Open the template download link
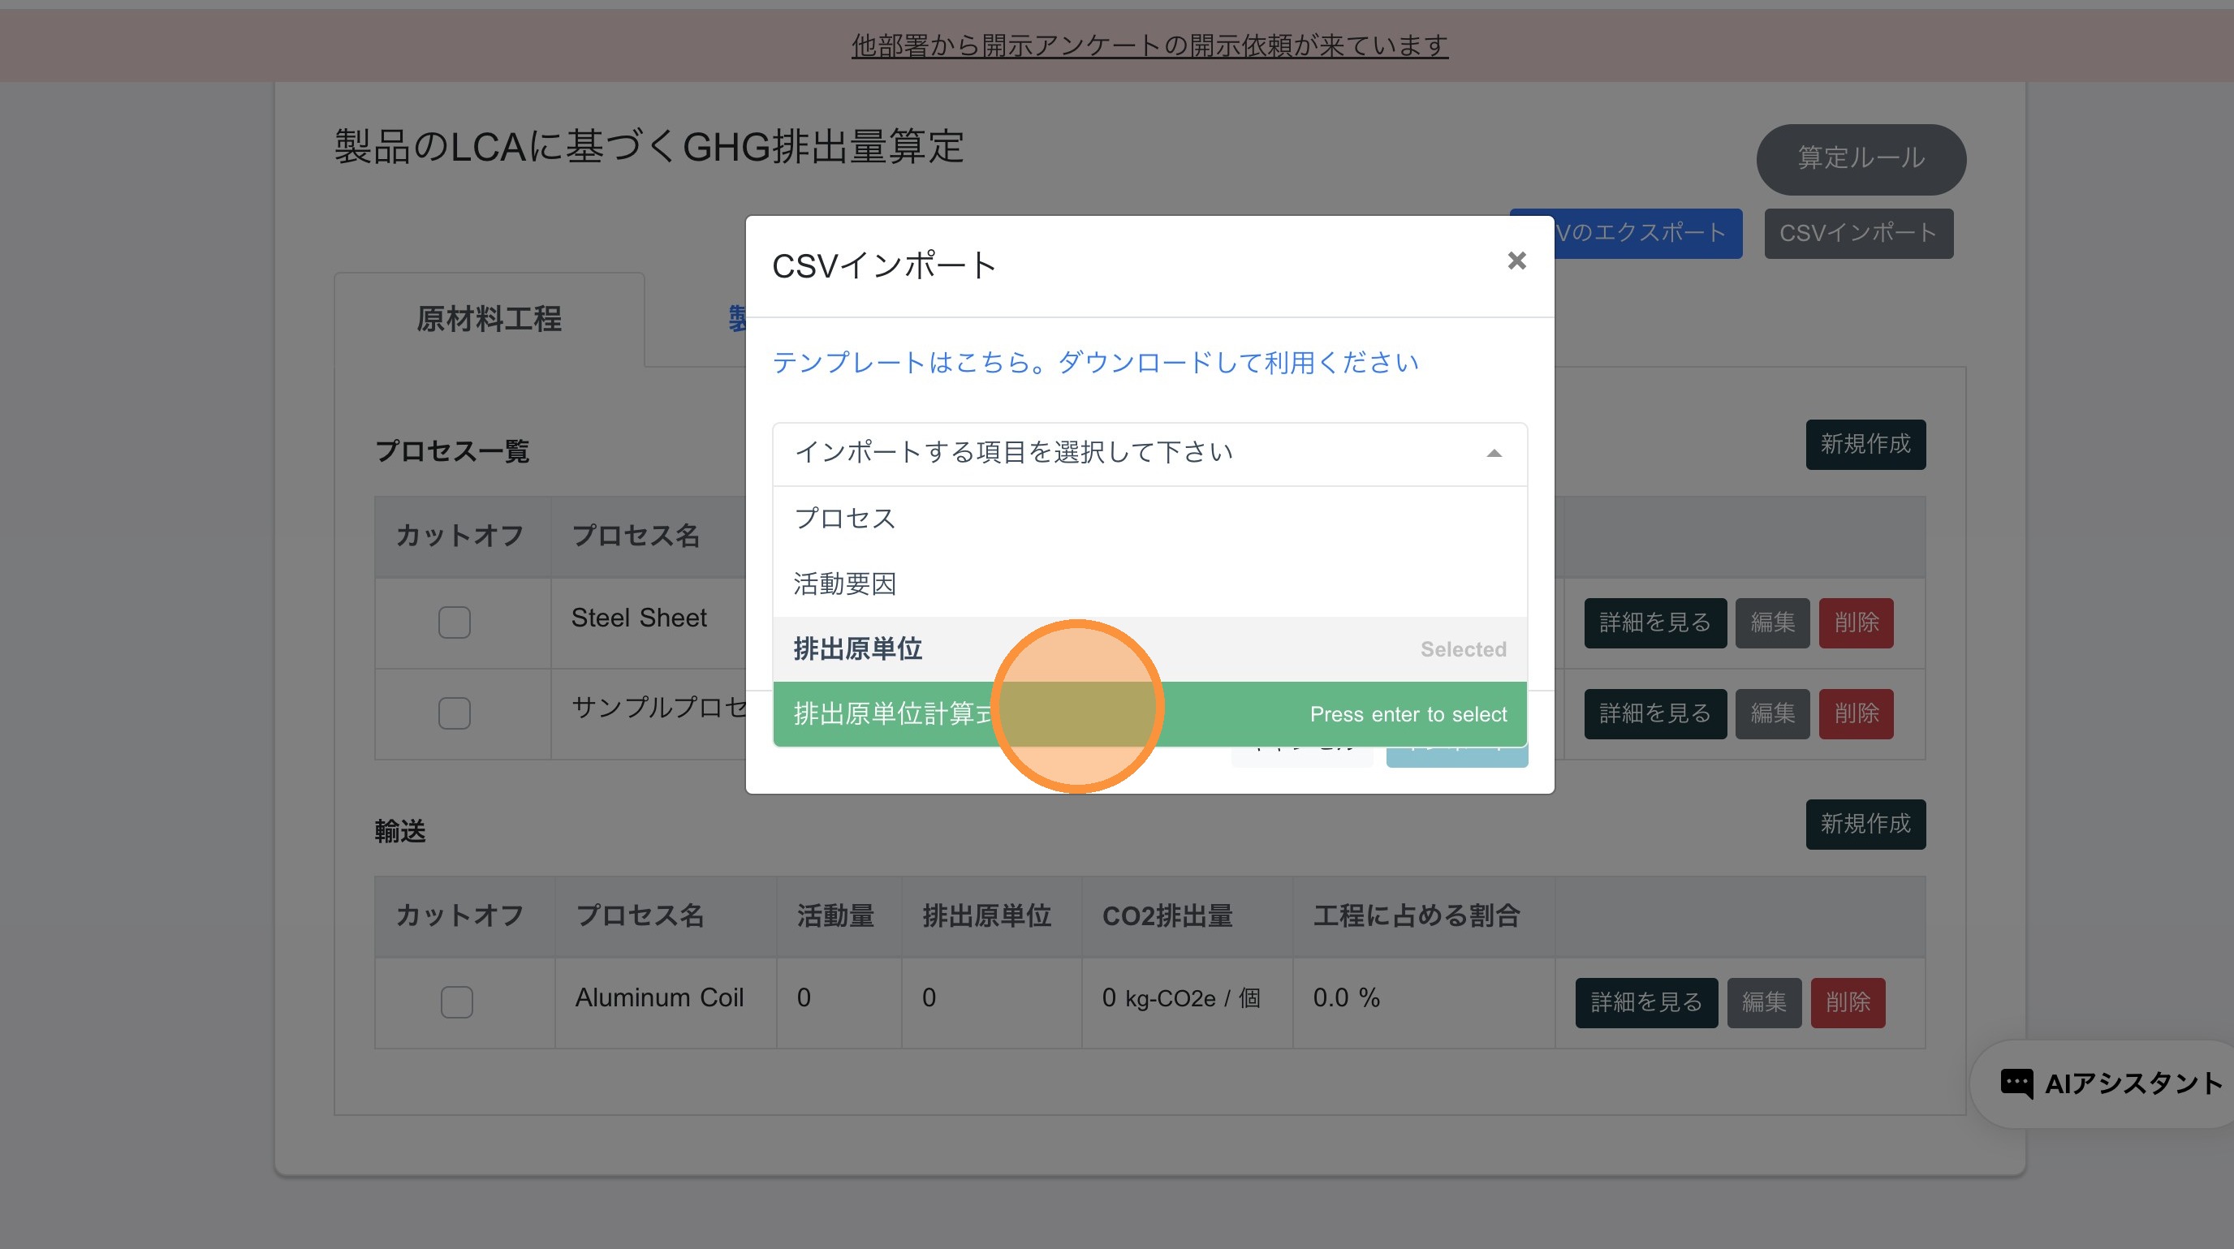 point(1094,362)
